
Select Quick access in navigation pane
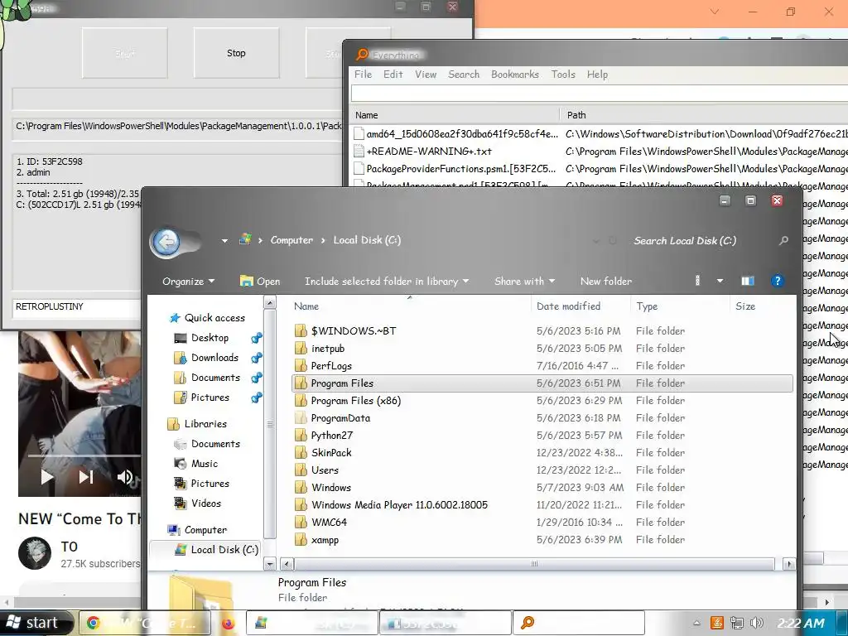coord(214,318)
